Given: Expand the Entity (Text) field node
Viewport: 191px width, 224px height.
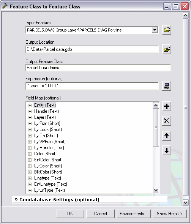Looking at the screenshot, I should point(30,105).
